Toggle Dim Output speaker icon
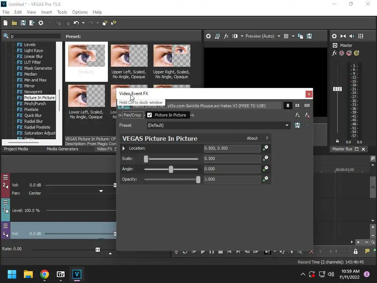The image size is (377, 283). click(352, 36)
